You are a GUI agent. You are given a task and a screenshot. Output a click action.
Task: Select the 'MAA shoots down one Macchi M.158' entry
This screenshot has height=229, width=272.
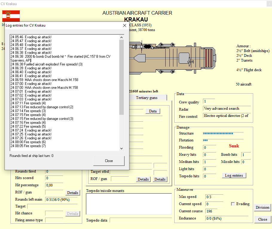pyautogui.click(x=45, y=80)
